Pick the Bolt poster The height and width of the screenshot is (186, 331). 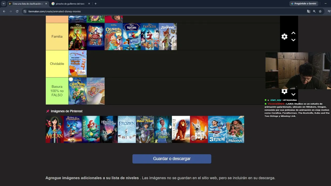[199, 129]
